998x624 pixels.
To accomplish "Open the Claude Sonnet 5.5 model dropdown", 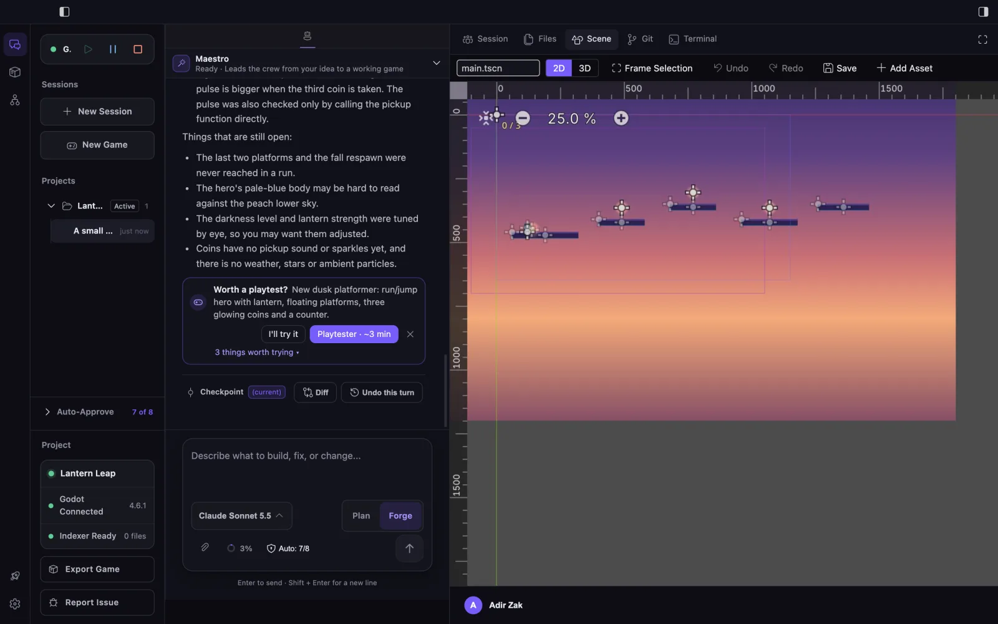I will [x=241, y=516].
